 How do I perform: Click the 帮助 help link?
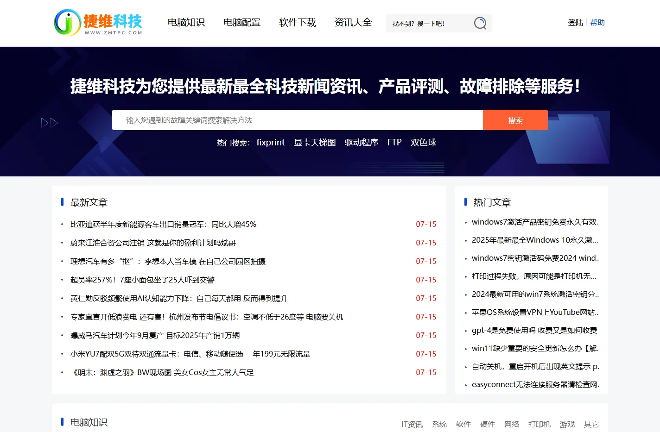(x=597, y=22)
